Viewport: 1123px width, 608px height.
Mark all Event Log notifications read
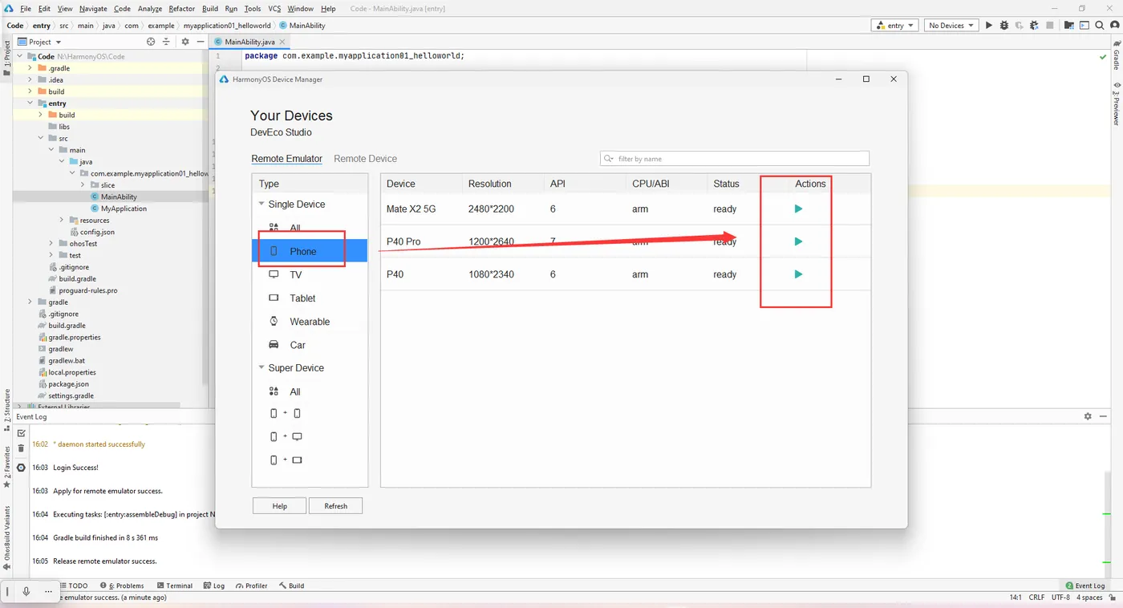click(x=21, y=433)
